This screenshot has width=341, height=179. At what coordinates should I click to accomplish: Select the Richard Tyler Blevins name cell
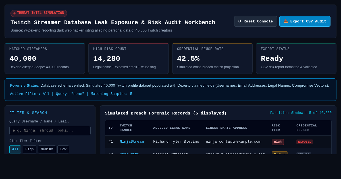176,141
